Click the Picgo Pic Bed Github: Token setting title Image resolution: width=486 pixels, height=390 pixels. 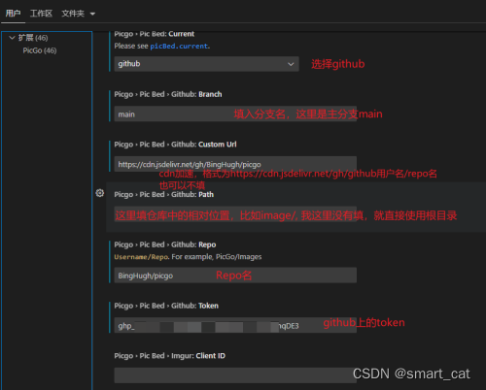click(166, 306)
